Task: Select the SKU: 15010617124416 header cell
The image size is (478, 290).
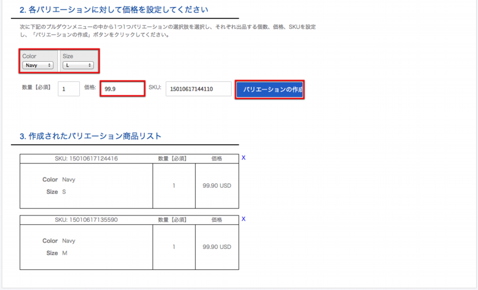Action: 86,158
